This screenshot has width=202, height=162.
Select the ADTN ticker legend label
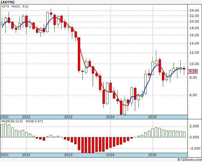[5, 7]
